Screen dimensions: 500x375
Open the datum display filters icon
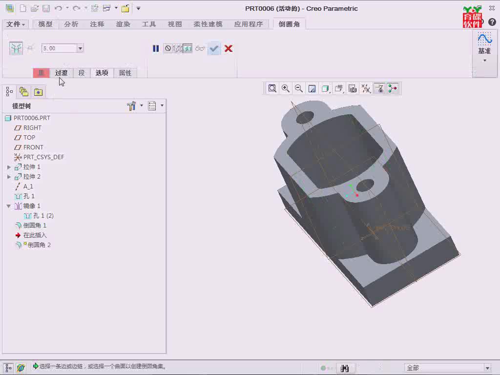click(366, 88)
